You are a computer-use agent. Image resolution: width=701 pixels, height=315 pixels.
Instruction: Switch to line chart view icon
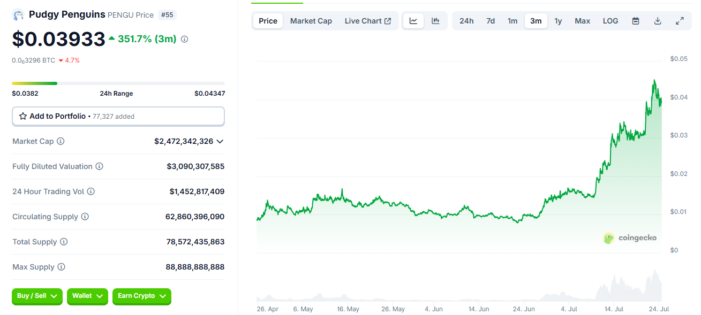pos(413,21)
